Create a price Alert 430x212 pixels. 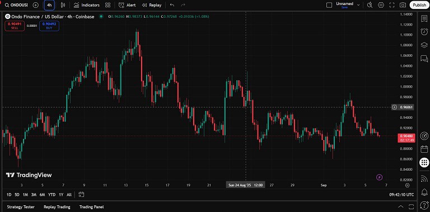127,5
